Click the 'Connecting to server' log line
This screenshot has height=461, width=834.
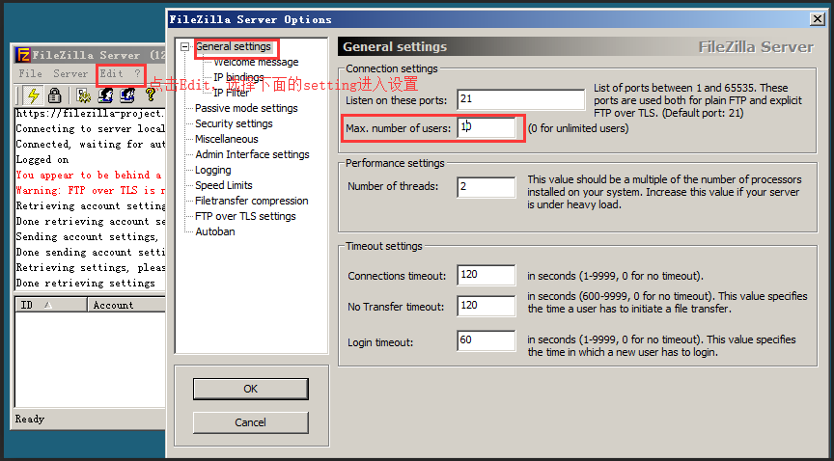91,128
